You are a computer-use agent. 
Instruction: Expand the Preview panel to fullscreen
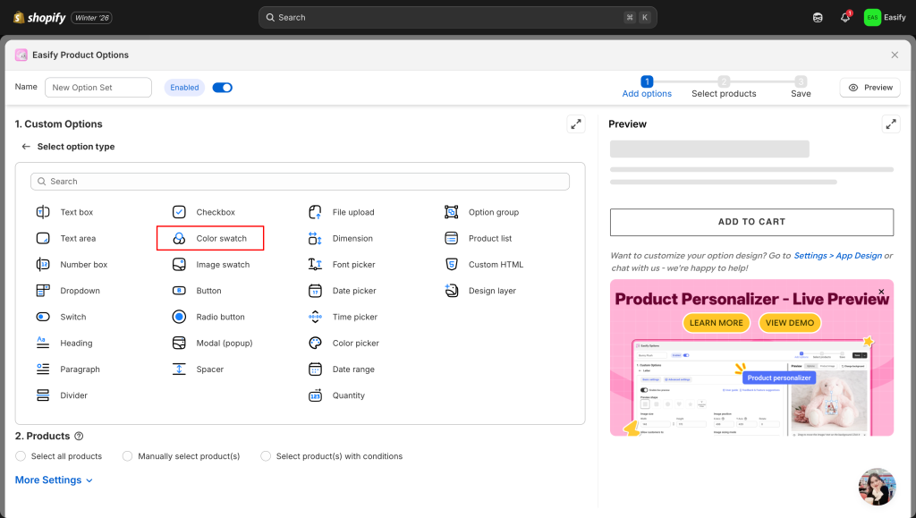pyautogui.click(x=890, y=124)
